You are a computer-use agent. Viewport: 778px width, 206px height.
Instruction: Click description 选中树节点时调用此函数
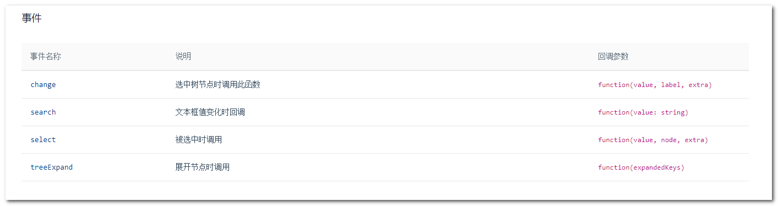pyautogui.click(x=218, y=85)
